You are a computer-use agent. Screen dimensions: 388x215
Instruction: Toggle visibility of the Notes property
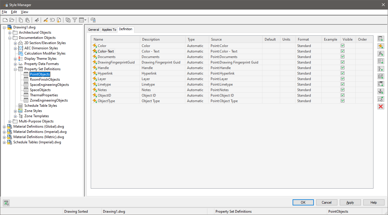(342, 90)
